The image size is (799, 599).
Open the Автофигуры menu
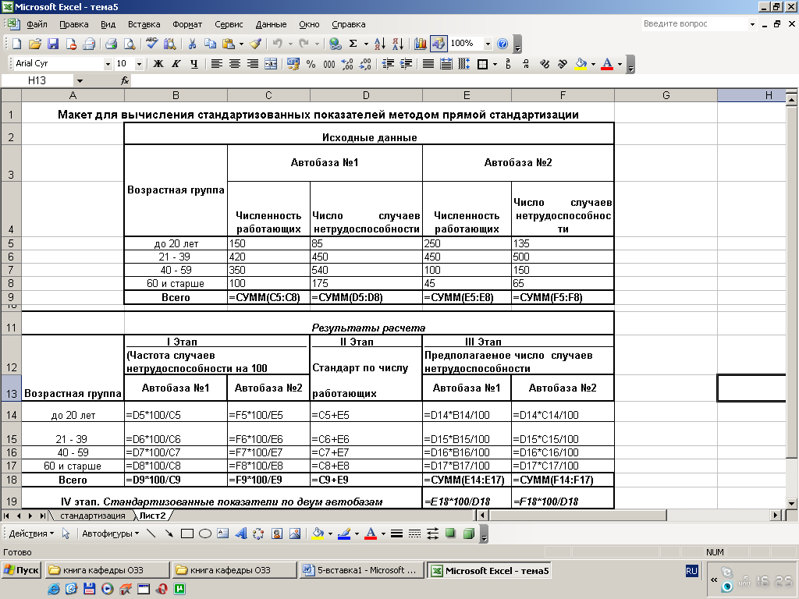point(111,533)
